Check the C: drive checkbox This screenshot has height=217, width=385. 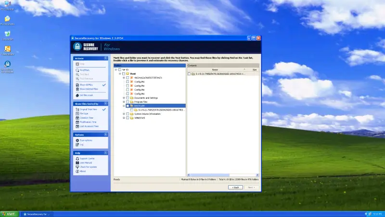coord(120,69)
